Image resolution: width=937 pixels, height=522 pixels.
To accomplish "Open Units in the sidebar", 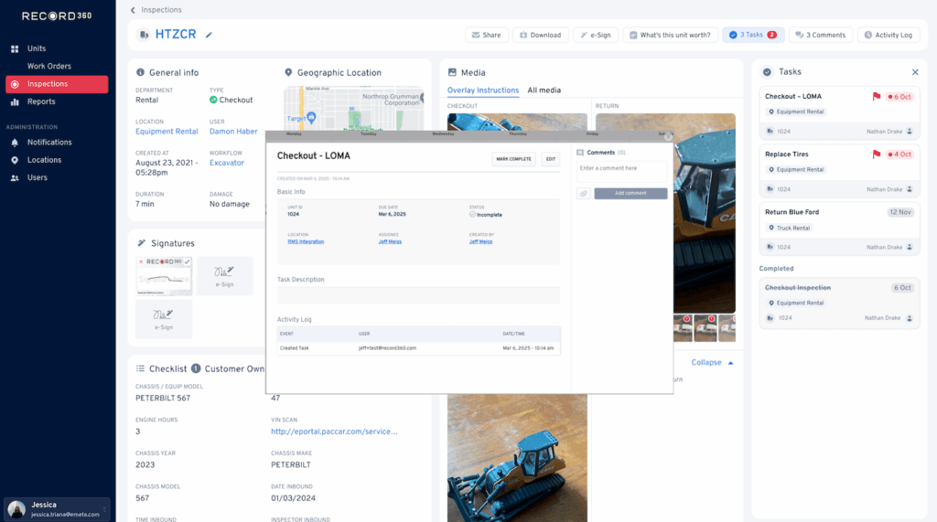I will (x=37, y=48).
